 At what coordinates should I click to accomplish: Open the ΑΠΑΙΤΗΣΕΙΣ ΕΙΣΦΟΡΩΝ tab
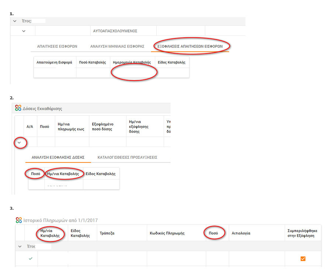[x=57, y=47]
